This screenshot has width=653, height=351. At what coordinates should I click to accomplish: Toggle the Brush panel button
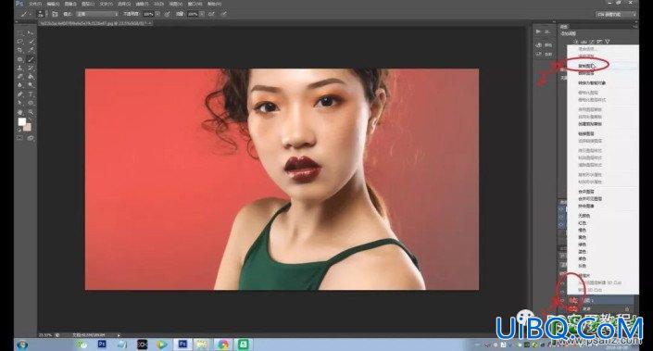55,14
